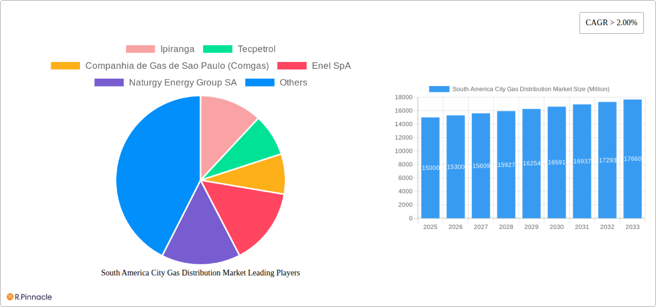656x307 pixels.
Task: Click the 2030 bar labeled 16591
Action: pyautogui.click(x=556, y=162)
